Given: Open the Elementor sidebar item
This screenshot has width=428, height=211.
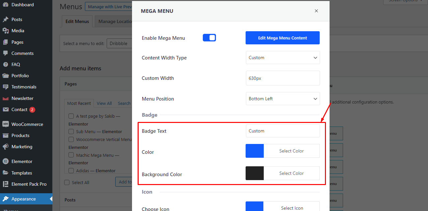Looking at the screenshot, I should [x=22, y=161].
